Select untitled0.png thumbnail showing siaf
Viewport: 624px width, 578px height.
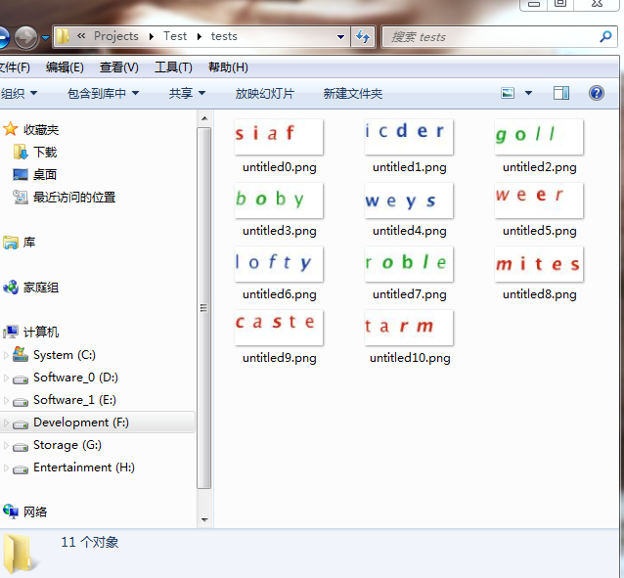[279, 137]
